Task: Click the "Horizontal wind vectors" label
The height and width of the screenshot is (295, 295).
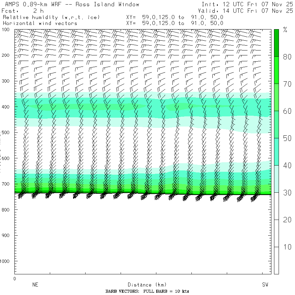Action: [40, 23]
